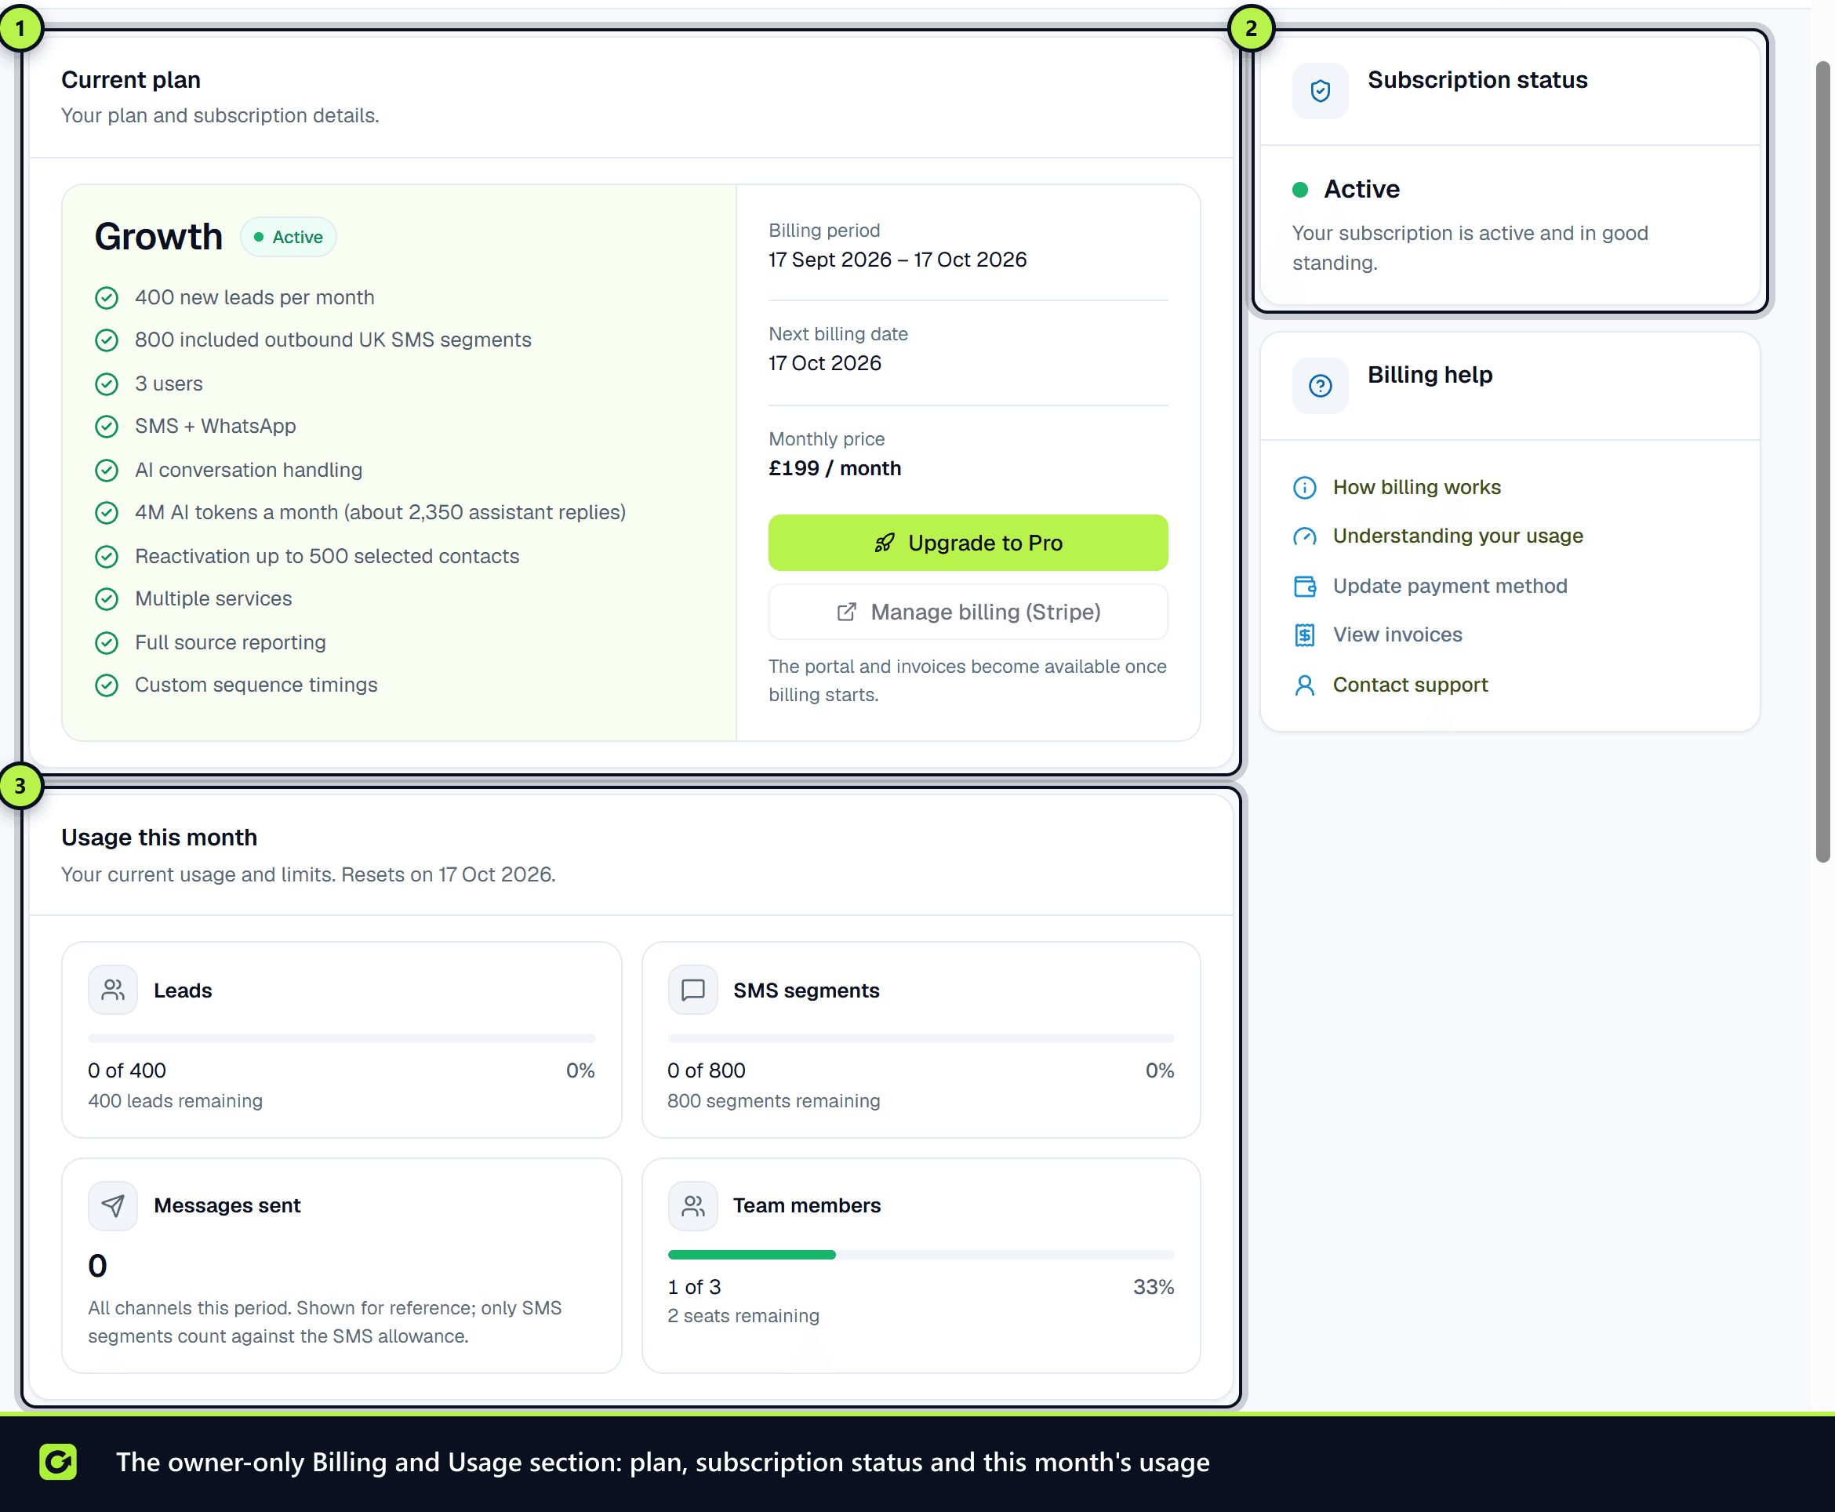The width and height of the screenshot is (1835, 1512).
Task: Click the gauge icon beside Understanding your usage
Action: 1304,536
